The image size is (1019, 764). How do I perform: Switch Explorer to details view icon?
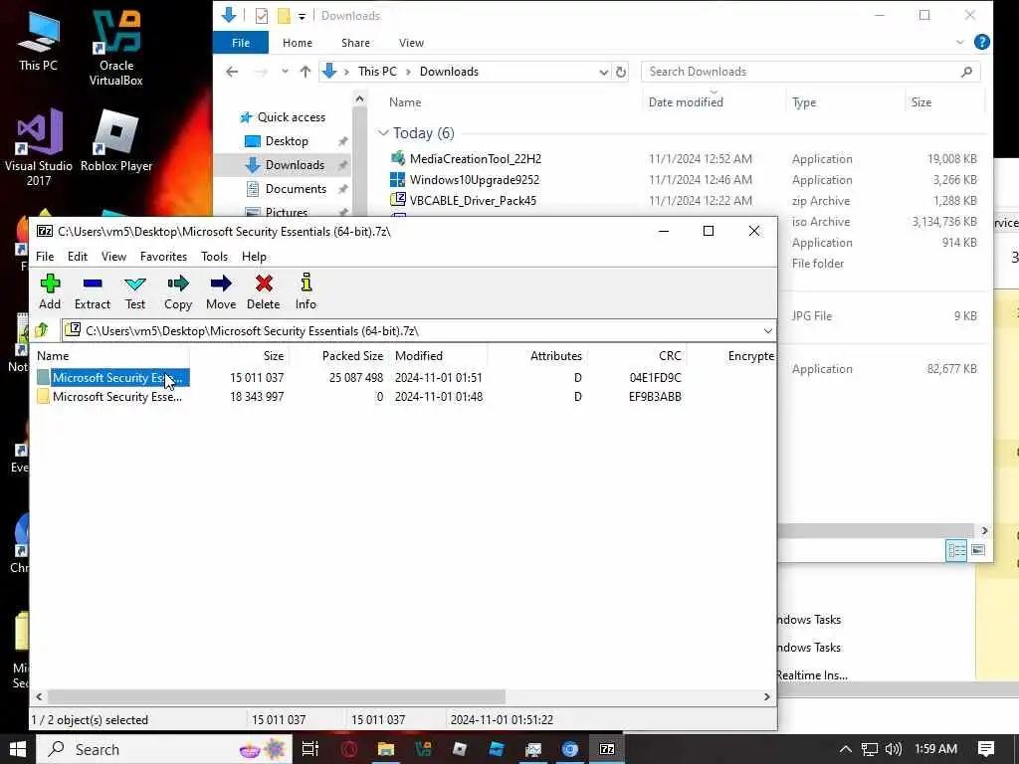[956, 551]
